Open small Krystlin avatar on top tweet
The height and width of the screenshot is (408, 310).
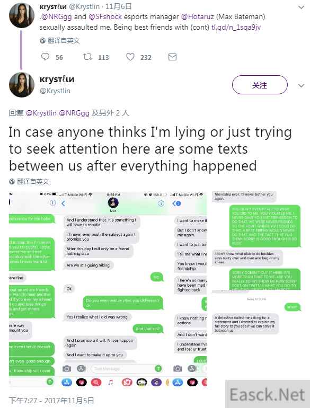(x=22, y=15)
